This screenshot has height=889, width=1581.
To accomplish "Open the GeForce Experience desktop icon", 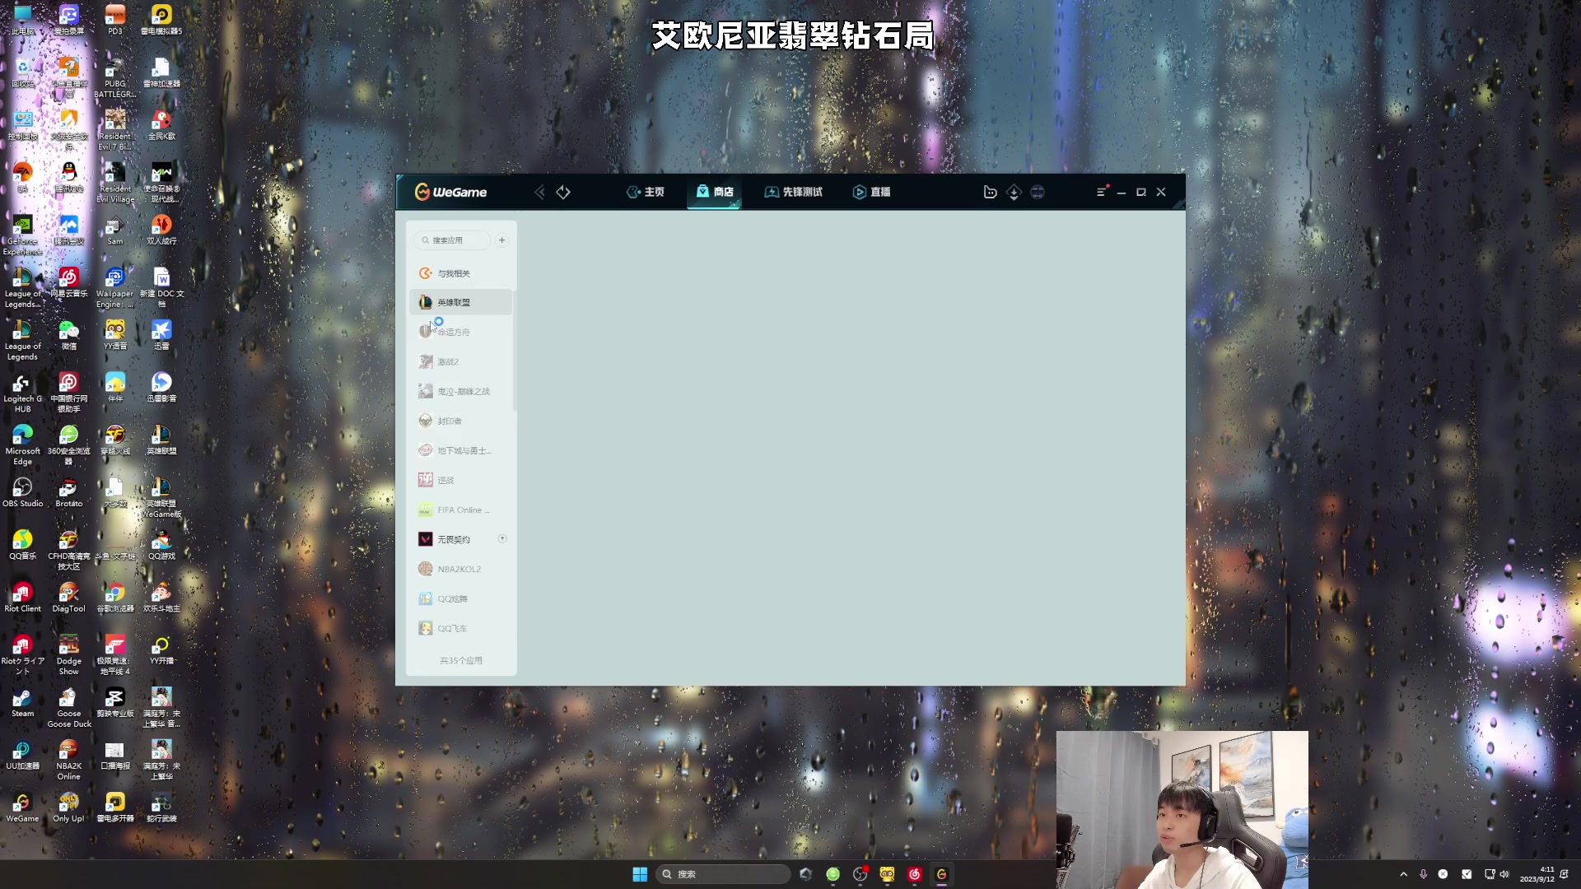I will click(22, 235).
